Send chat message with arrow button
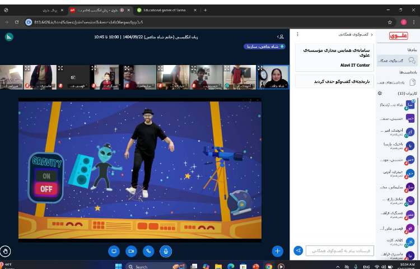This screenshot has height=269, width=420. coord(298,251)
